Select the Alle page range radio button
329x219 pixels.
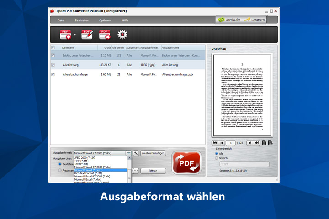pos(216,154)
